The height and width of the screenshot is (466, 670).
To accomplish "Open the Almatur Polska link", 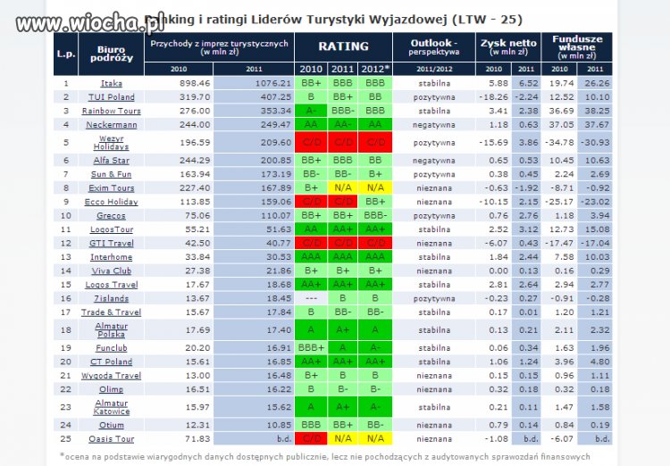I will pos(111,330).
